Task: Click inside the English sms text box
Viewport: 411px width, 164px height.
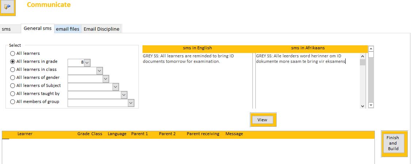Action: pos(197,80)
